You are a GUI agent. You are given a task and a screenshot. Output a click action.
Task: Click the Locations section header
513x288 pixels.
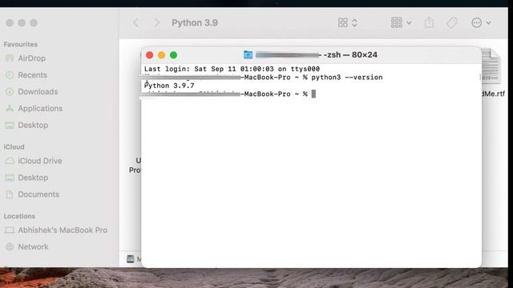[19, 216]
